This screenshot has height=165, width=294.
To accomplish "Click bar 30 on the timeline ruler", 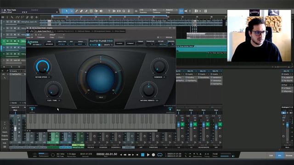I will [x=124, y=17].
